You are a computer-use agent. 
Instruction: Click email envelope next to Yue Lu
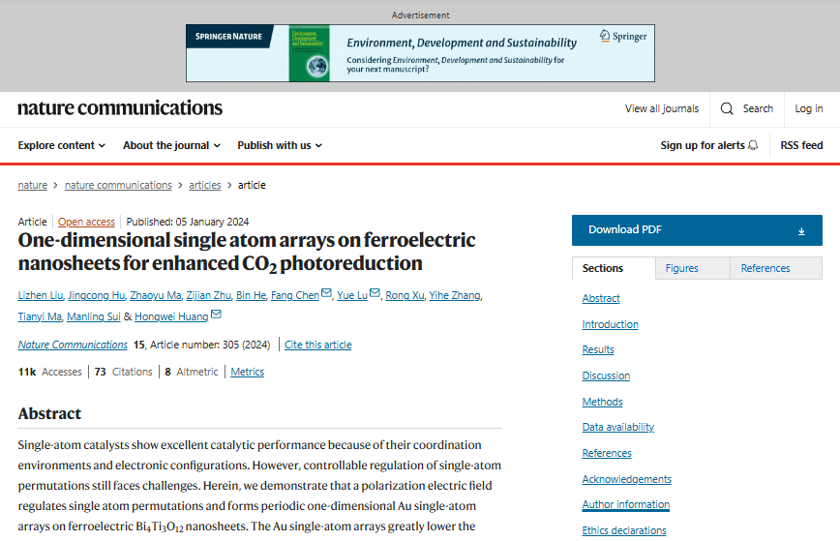point(375,294)
